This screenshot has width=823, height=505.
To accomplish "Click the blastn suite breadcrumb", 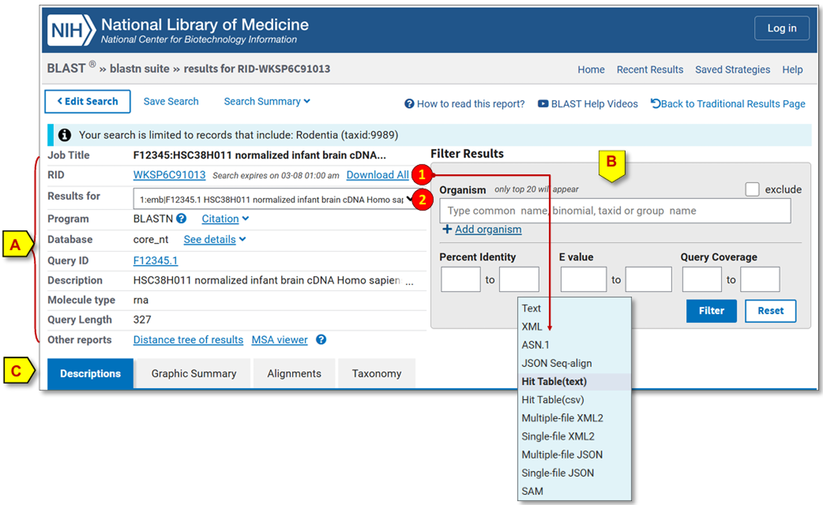I will click(140, 69).
